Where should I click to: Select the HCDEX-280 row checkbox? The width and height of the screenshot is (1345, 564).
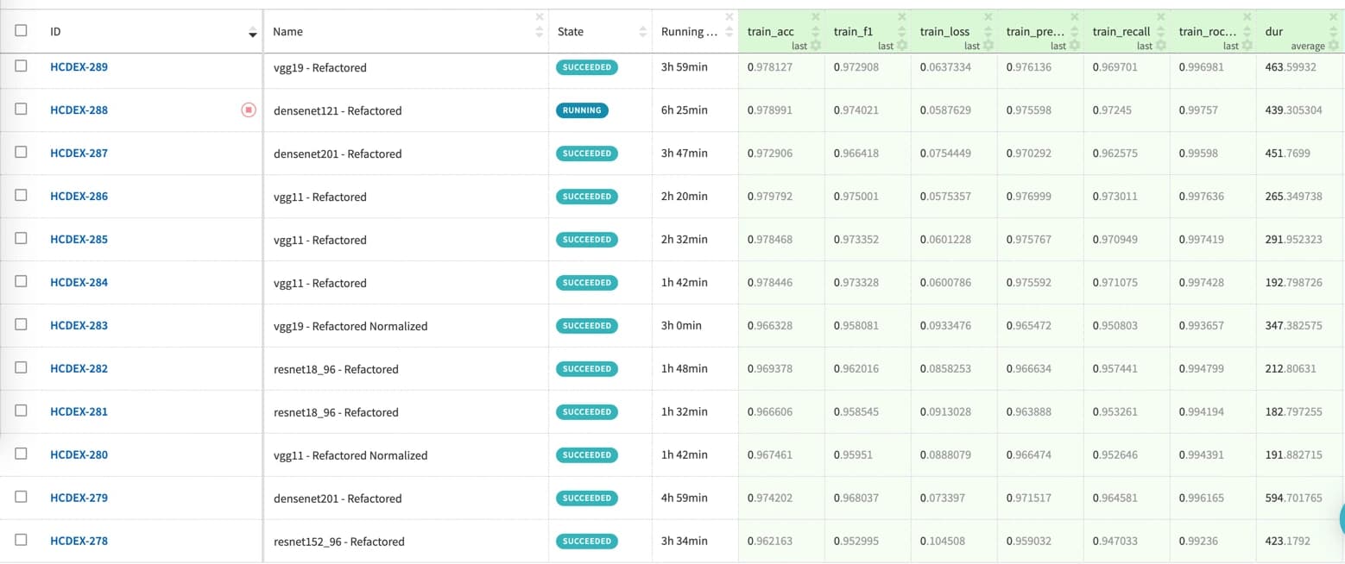point(22,454)
